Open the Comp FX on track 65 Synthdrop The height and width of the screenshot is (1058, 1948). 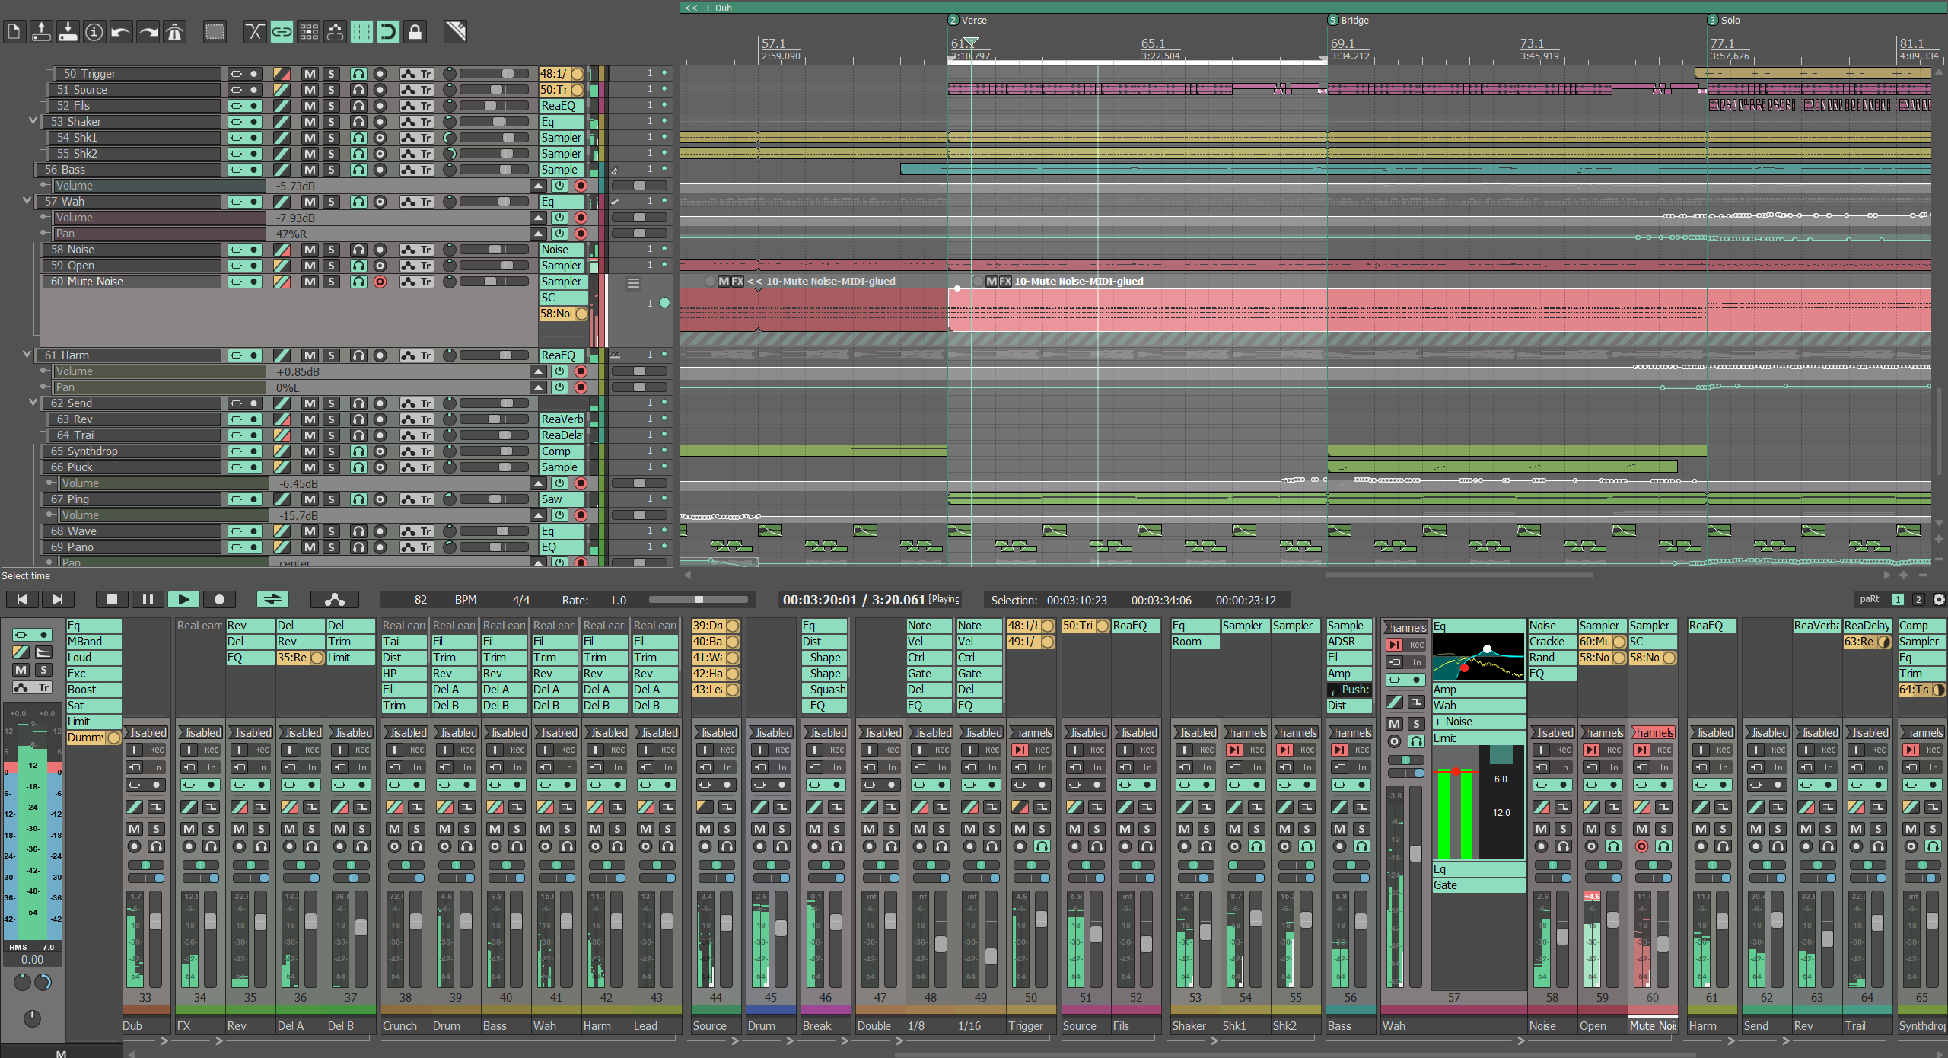(x=562, y=451)
